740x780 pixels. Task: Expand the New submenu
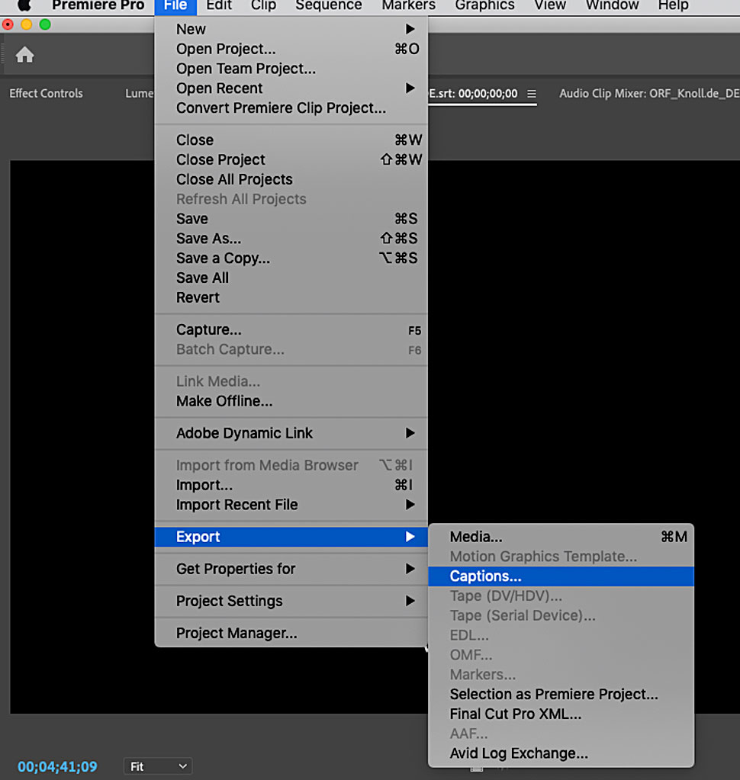coord(291,29)
